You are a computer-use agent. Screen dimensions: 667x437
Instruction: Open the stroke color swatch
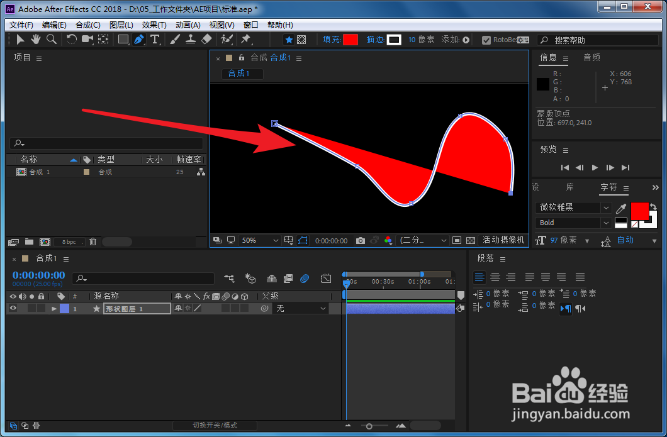point(394,40)
